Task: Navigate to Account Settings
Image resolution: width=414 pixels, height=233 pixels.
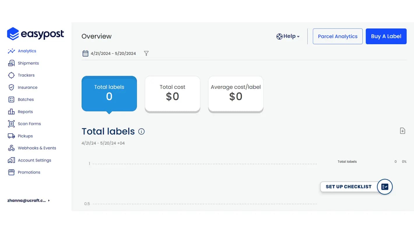Action: point(34,160)
